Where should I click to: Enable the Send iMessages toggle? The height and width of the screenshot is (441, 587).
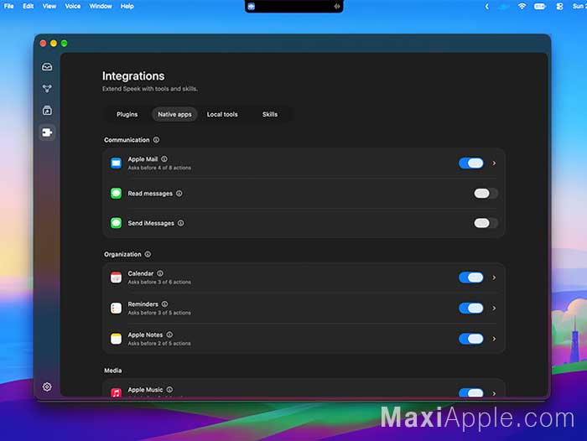486,223
